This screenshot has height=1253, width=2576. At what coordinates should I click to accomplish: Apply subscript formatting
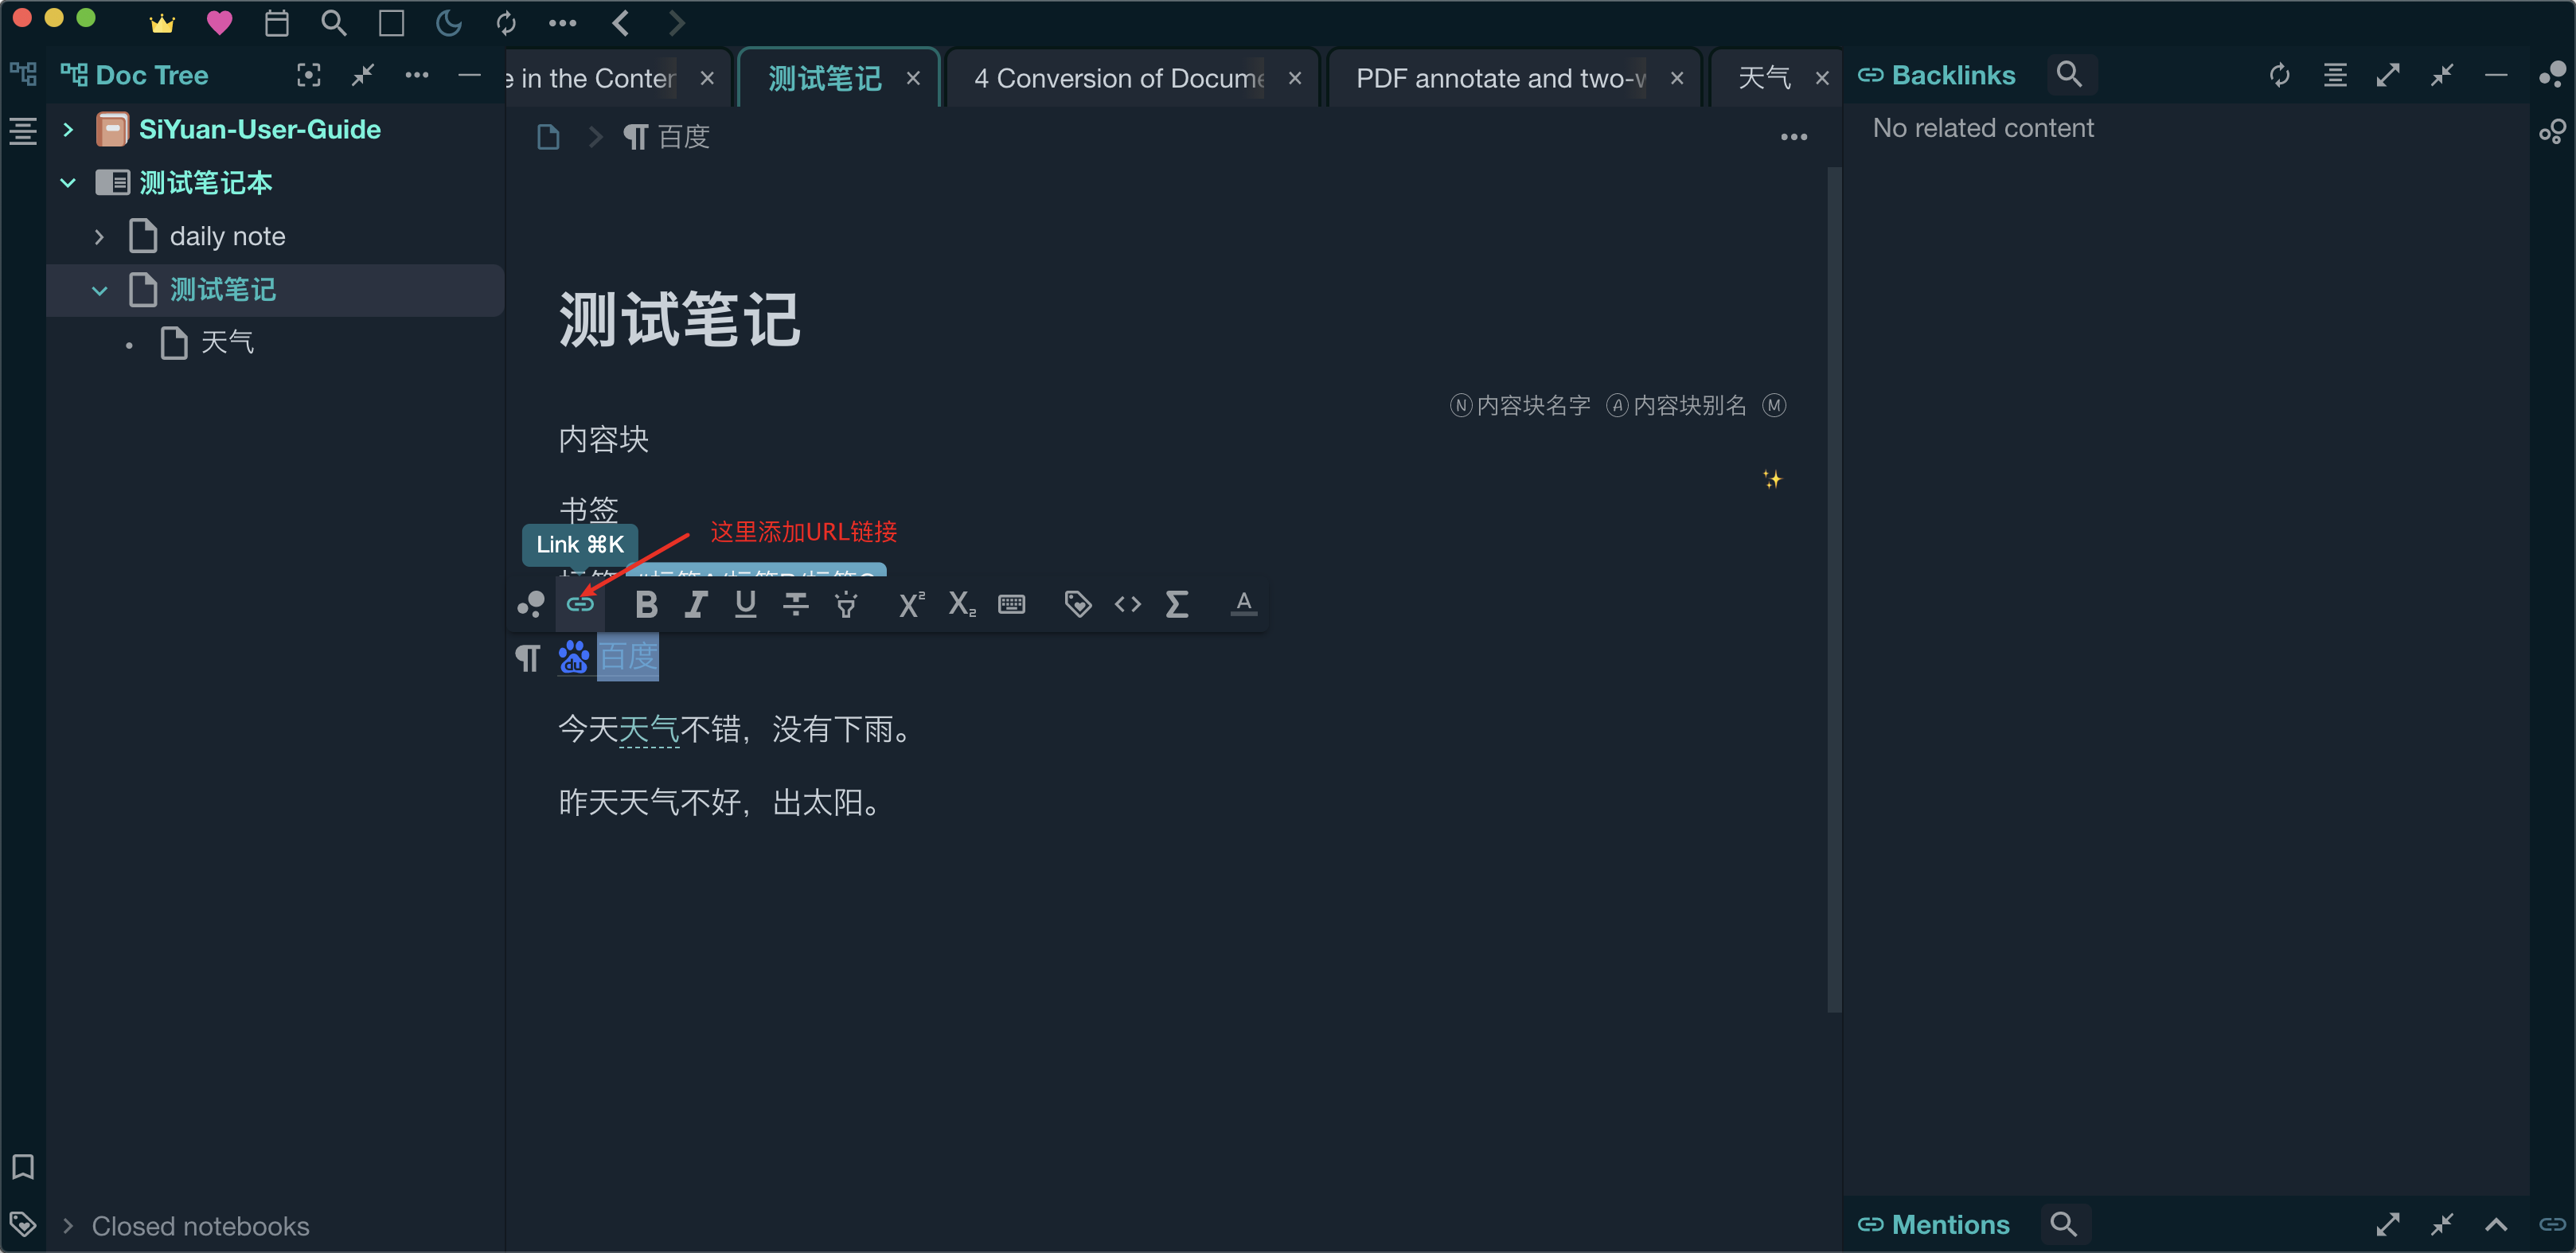[961, 604]
